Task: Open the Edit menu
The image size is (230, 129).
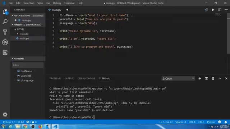Action: click(18, 3)
